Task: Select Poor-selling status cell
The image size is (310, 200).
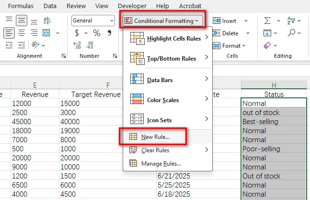Action: pos(274,149)
